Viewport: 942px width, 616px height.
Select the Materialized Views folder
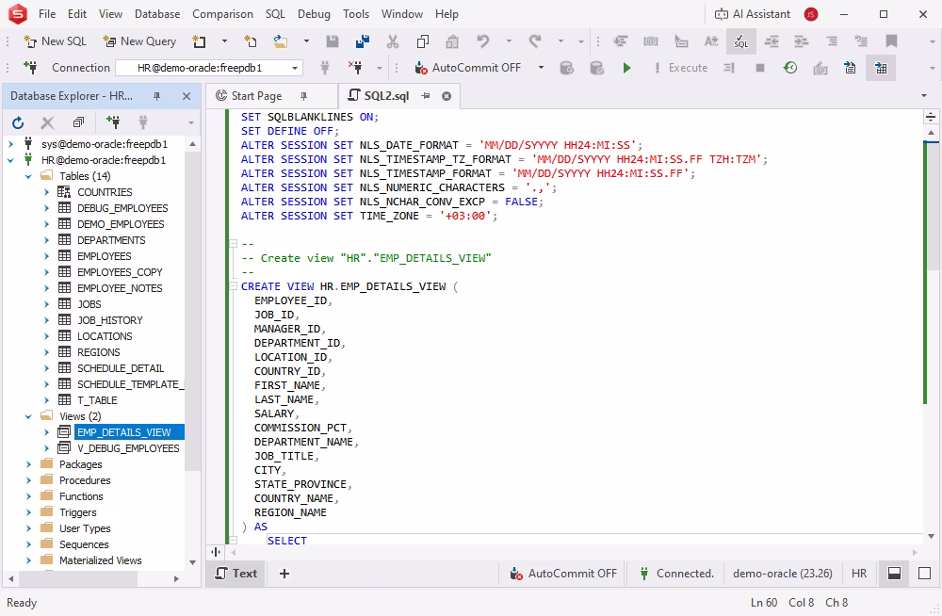[101, 560]
